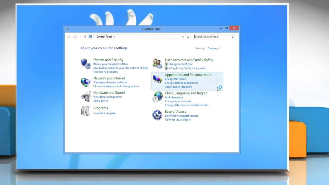
Task: Click the search magnifier icon
Action: point(233,37)
